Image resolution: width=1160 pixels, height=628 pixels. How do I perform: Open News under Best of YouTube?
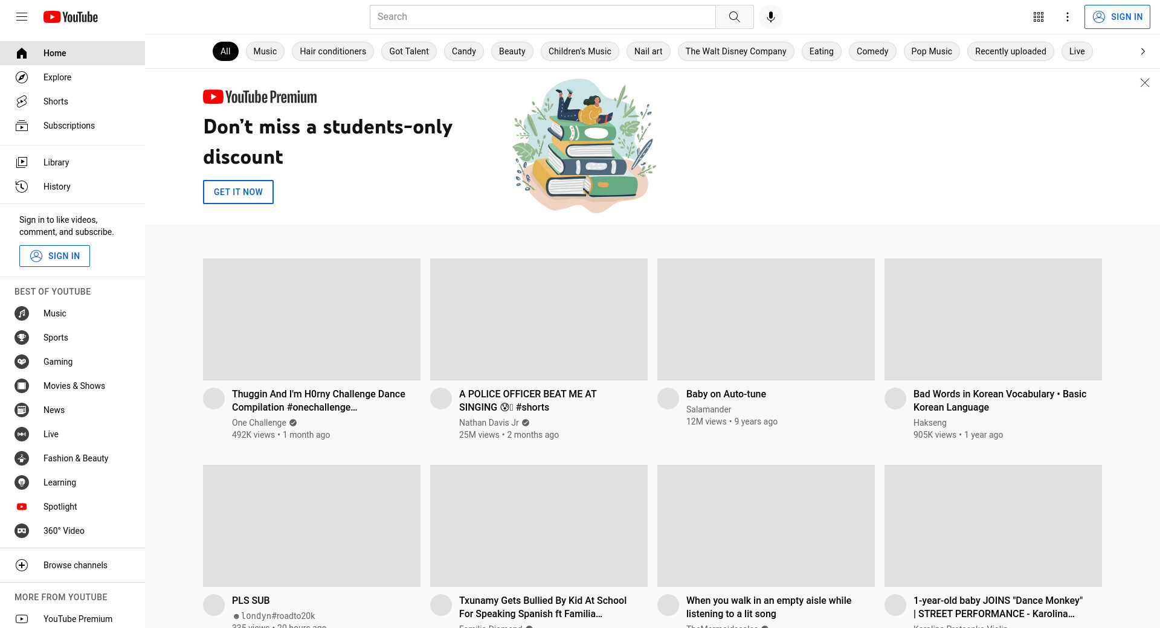[x=72, y=410]
